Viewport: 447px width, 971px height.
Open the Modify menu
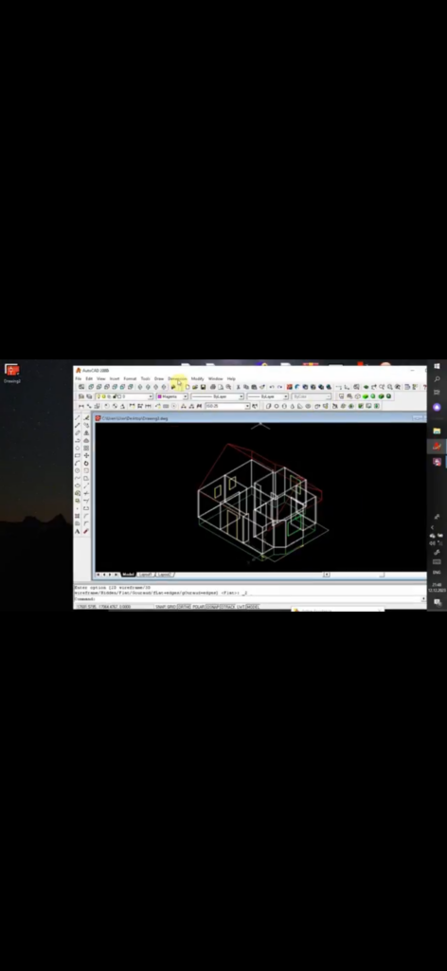(x=197, y=378)
